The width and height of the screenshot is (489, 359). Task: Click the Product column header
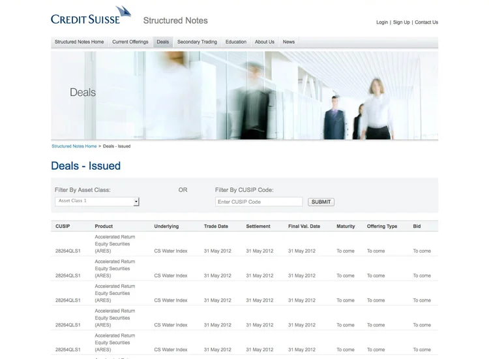(x=104, y=226)
